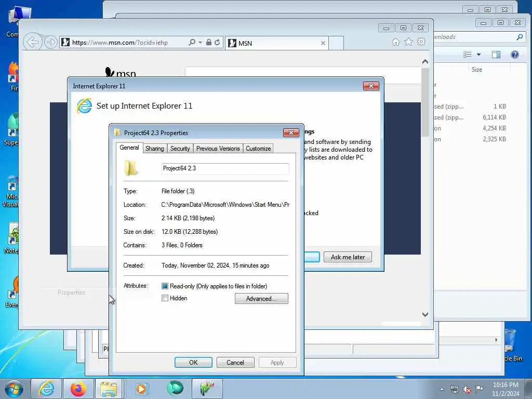The width and height of the screenshot is (532, 399).
Task: Refresh the MSN page in Internet Explorer
Action: point(217,43)
